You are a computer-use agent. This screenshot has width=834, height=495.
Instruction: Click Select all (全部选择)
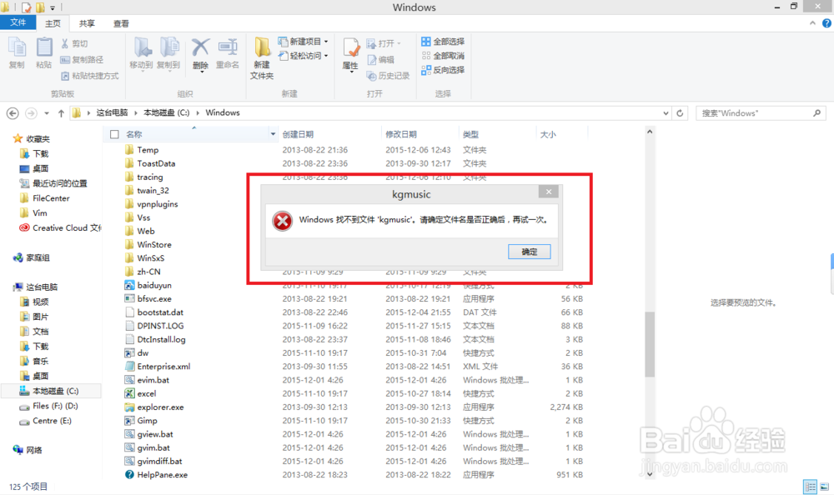[443, 42]
